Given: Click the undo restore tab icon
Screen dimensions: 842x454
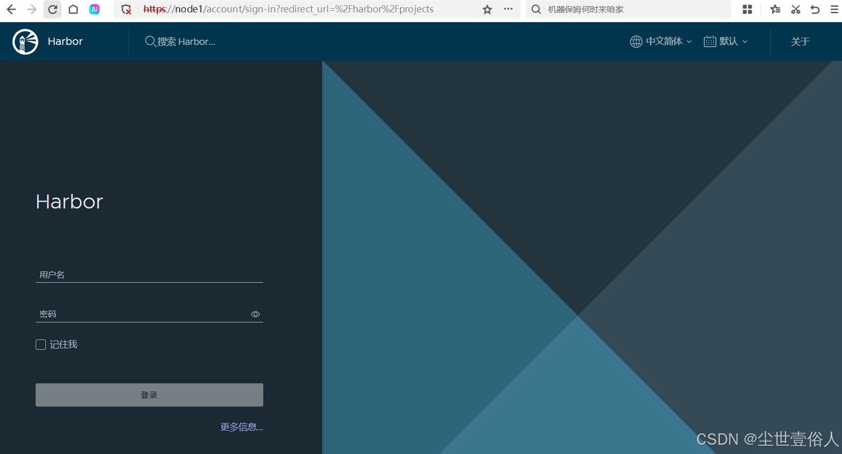Looking at the screenshot, I should coord(815,9).
